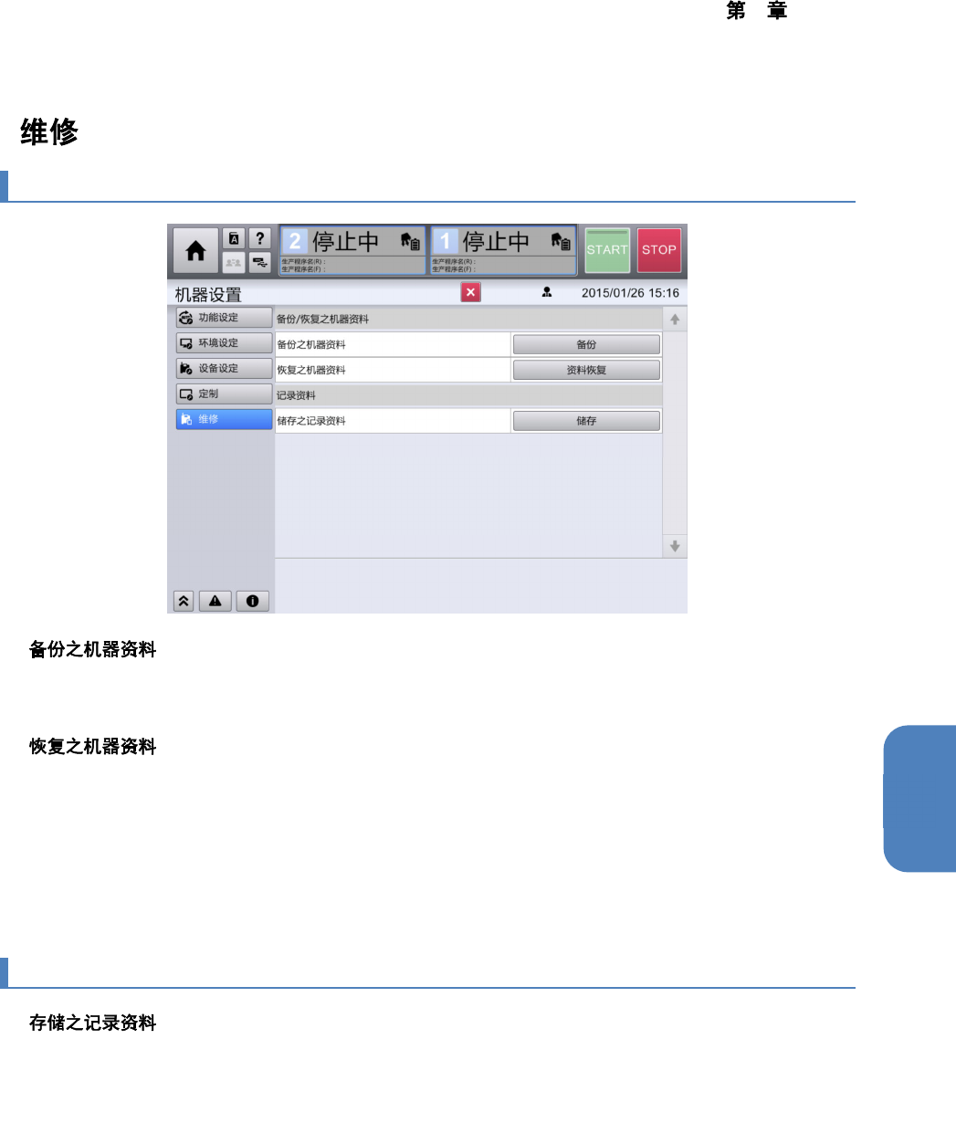This screenshot has width=956, height=1123.
Task: Open the warning triangle alarm icon
Action: tap(215, 601)
